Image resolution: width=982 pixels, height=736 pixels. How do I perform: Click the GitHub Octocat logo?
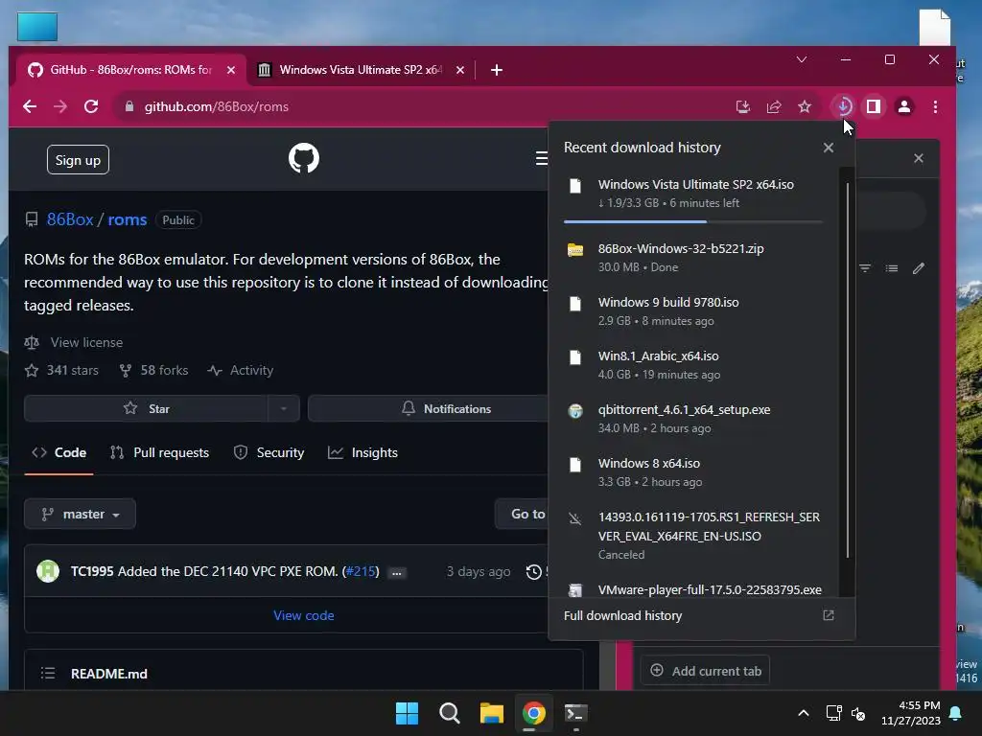click(304, 158)
